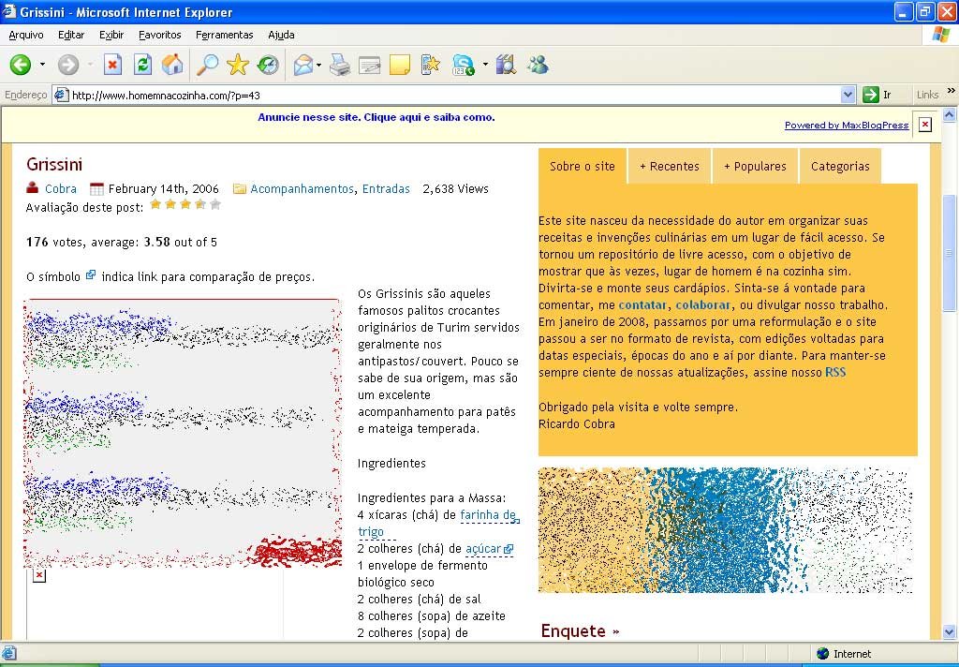Open the Search magnifier in toolbar
959x667 pixels.
click(206, 65)
